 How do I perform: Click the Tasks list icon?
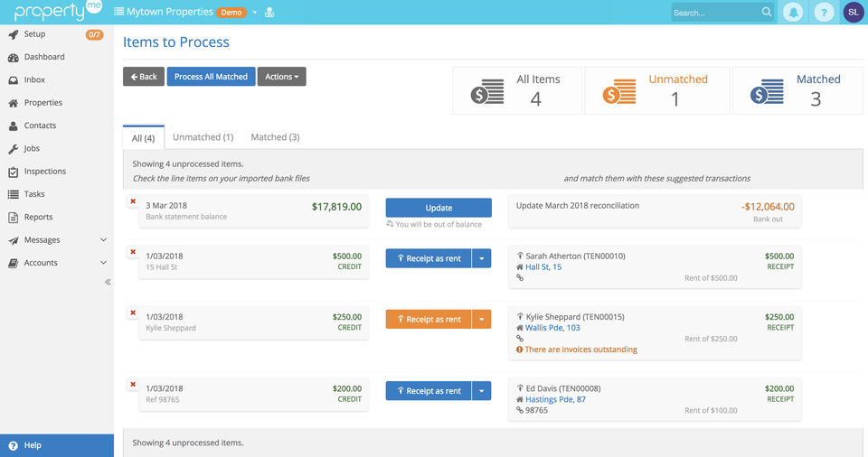[x=14, y=194]
